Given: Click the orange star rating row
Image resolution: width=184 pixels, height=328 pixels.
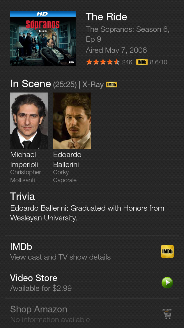Looking at the screenshot, I should [x=103, y=62].
